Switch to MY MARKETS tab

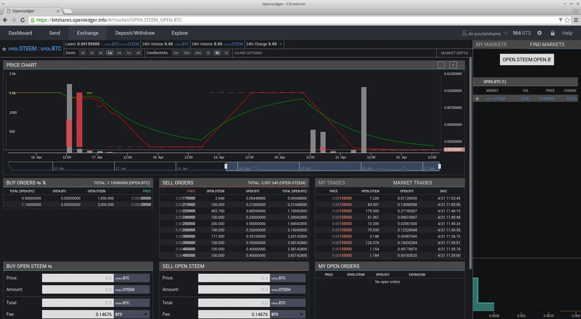(x=491, y=44)
